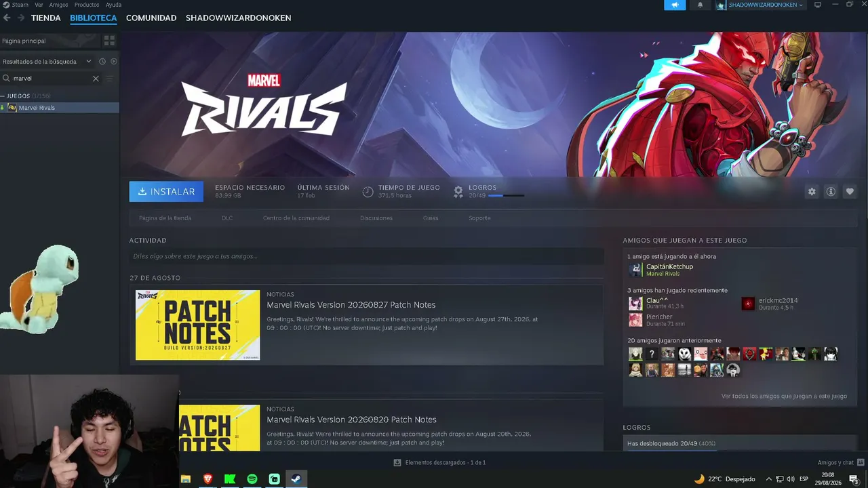
Task: Open Steam announcements megaphone button
Action: (675, 5)
